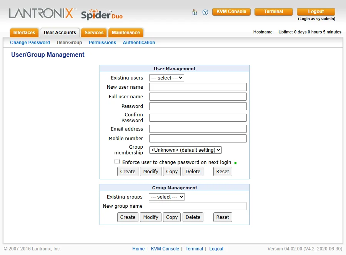Copy user in User Management

coord(172,171)
